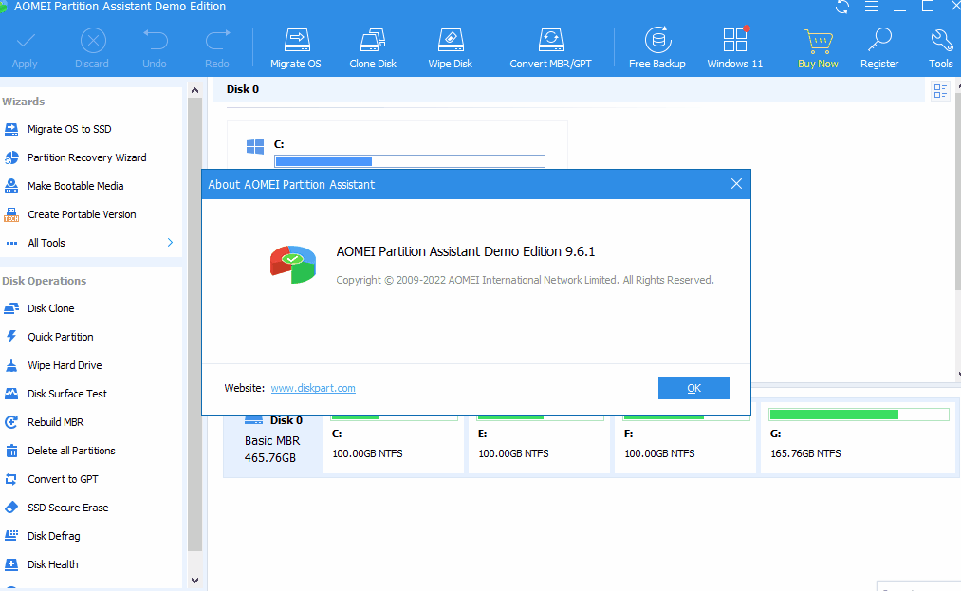Close the About dialog with X
The width and height of the screenshot is (961, 591).
(x=737, y=184)
